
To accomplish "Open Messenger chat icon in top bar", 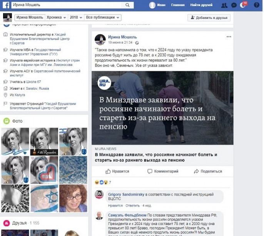I will (x=234, y=5).
